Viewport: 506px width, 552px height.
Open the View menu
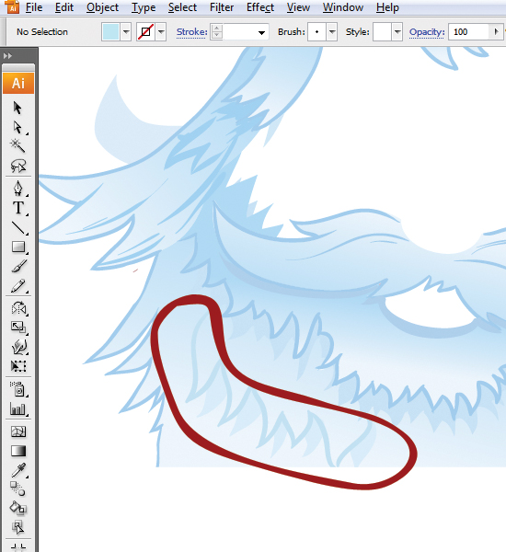click(298, 7)
